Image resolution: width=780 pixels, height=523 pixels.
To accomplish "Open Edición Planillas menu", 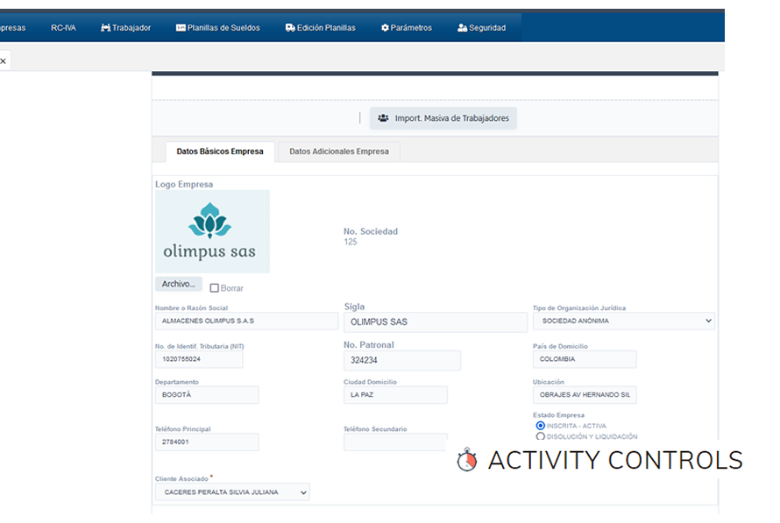I will [321, 28].
